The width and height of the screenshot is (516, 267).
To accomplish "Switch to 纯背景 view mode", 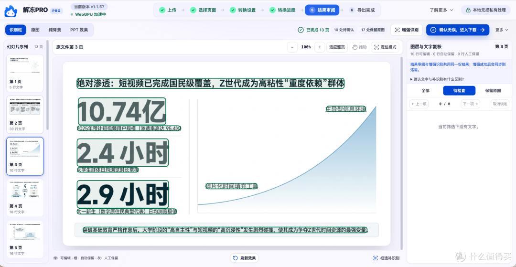I will coord(54,30).
